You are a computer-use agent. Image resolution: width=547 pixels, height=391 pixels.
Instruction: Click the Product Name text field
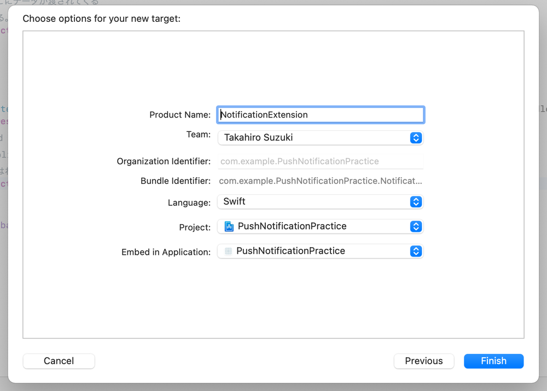point(321,115)
